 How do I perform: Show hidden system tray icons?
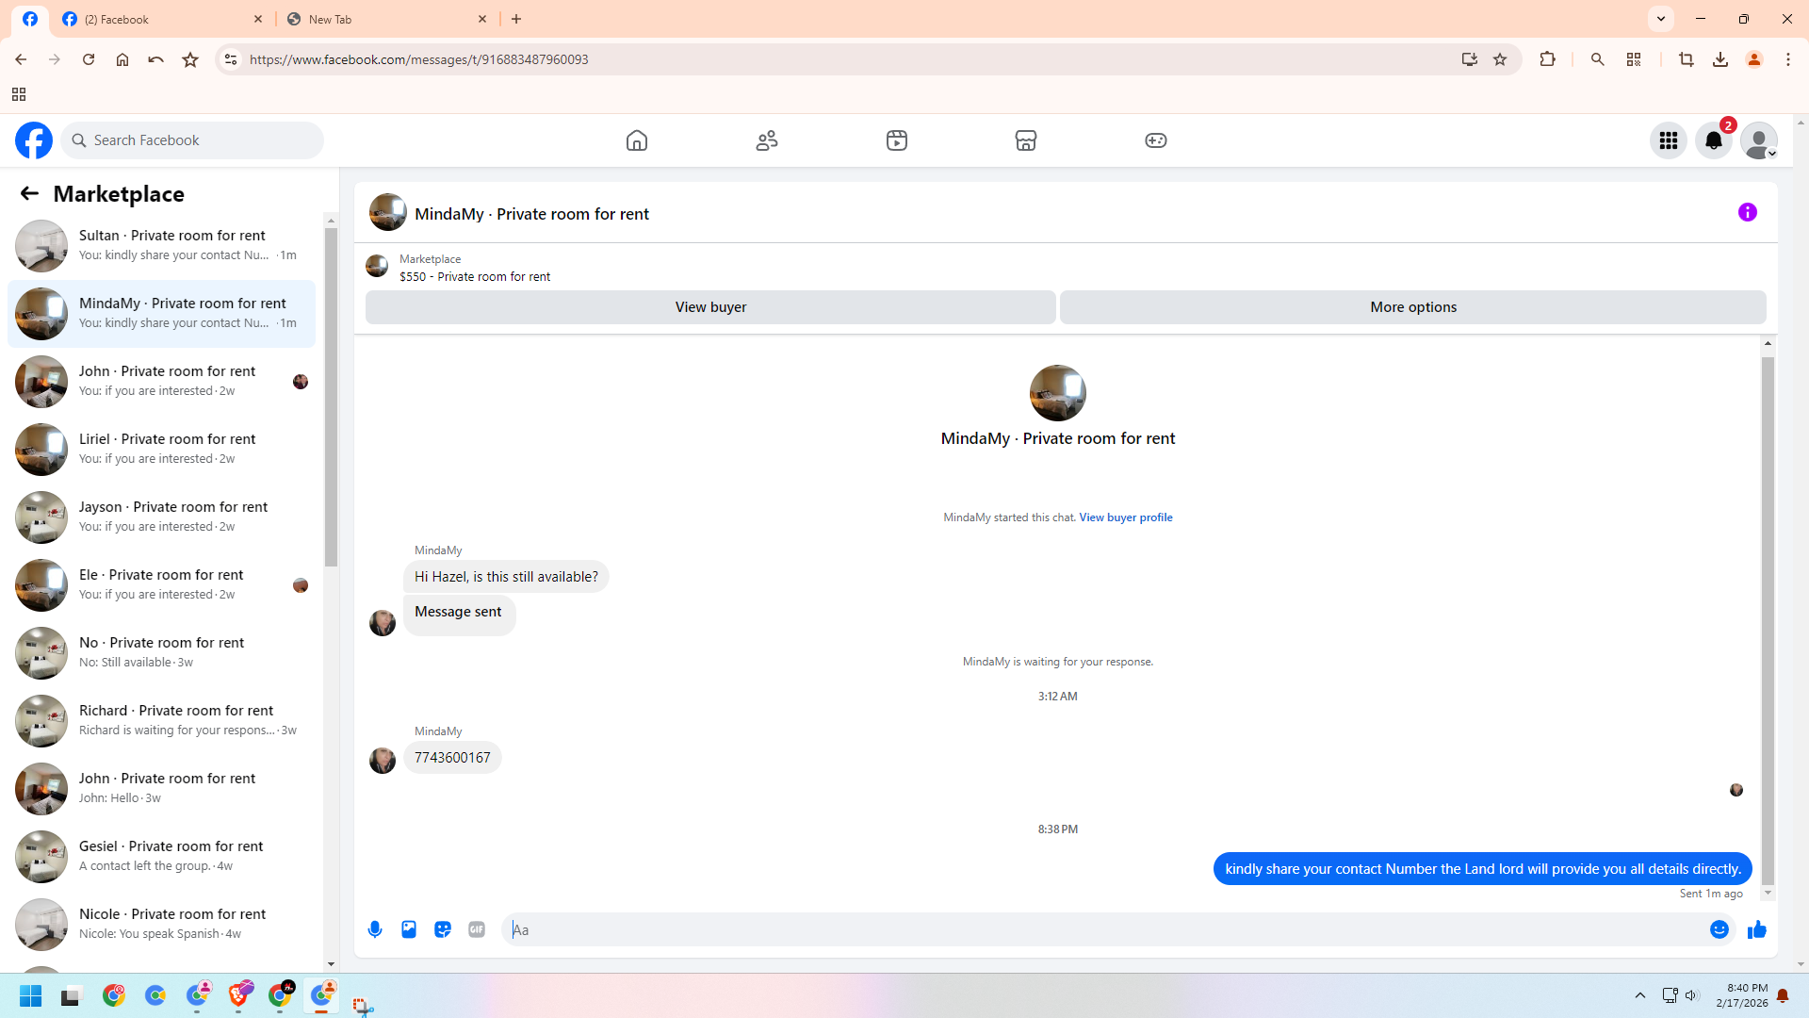[x=1640, y=995]
